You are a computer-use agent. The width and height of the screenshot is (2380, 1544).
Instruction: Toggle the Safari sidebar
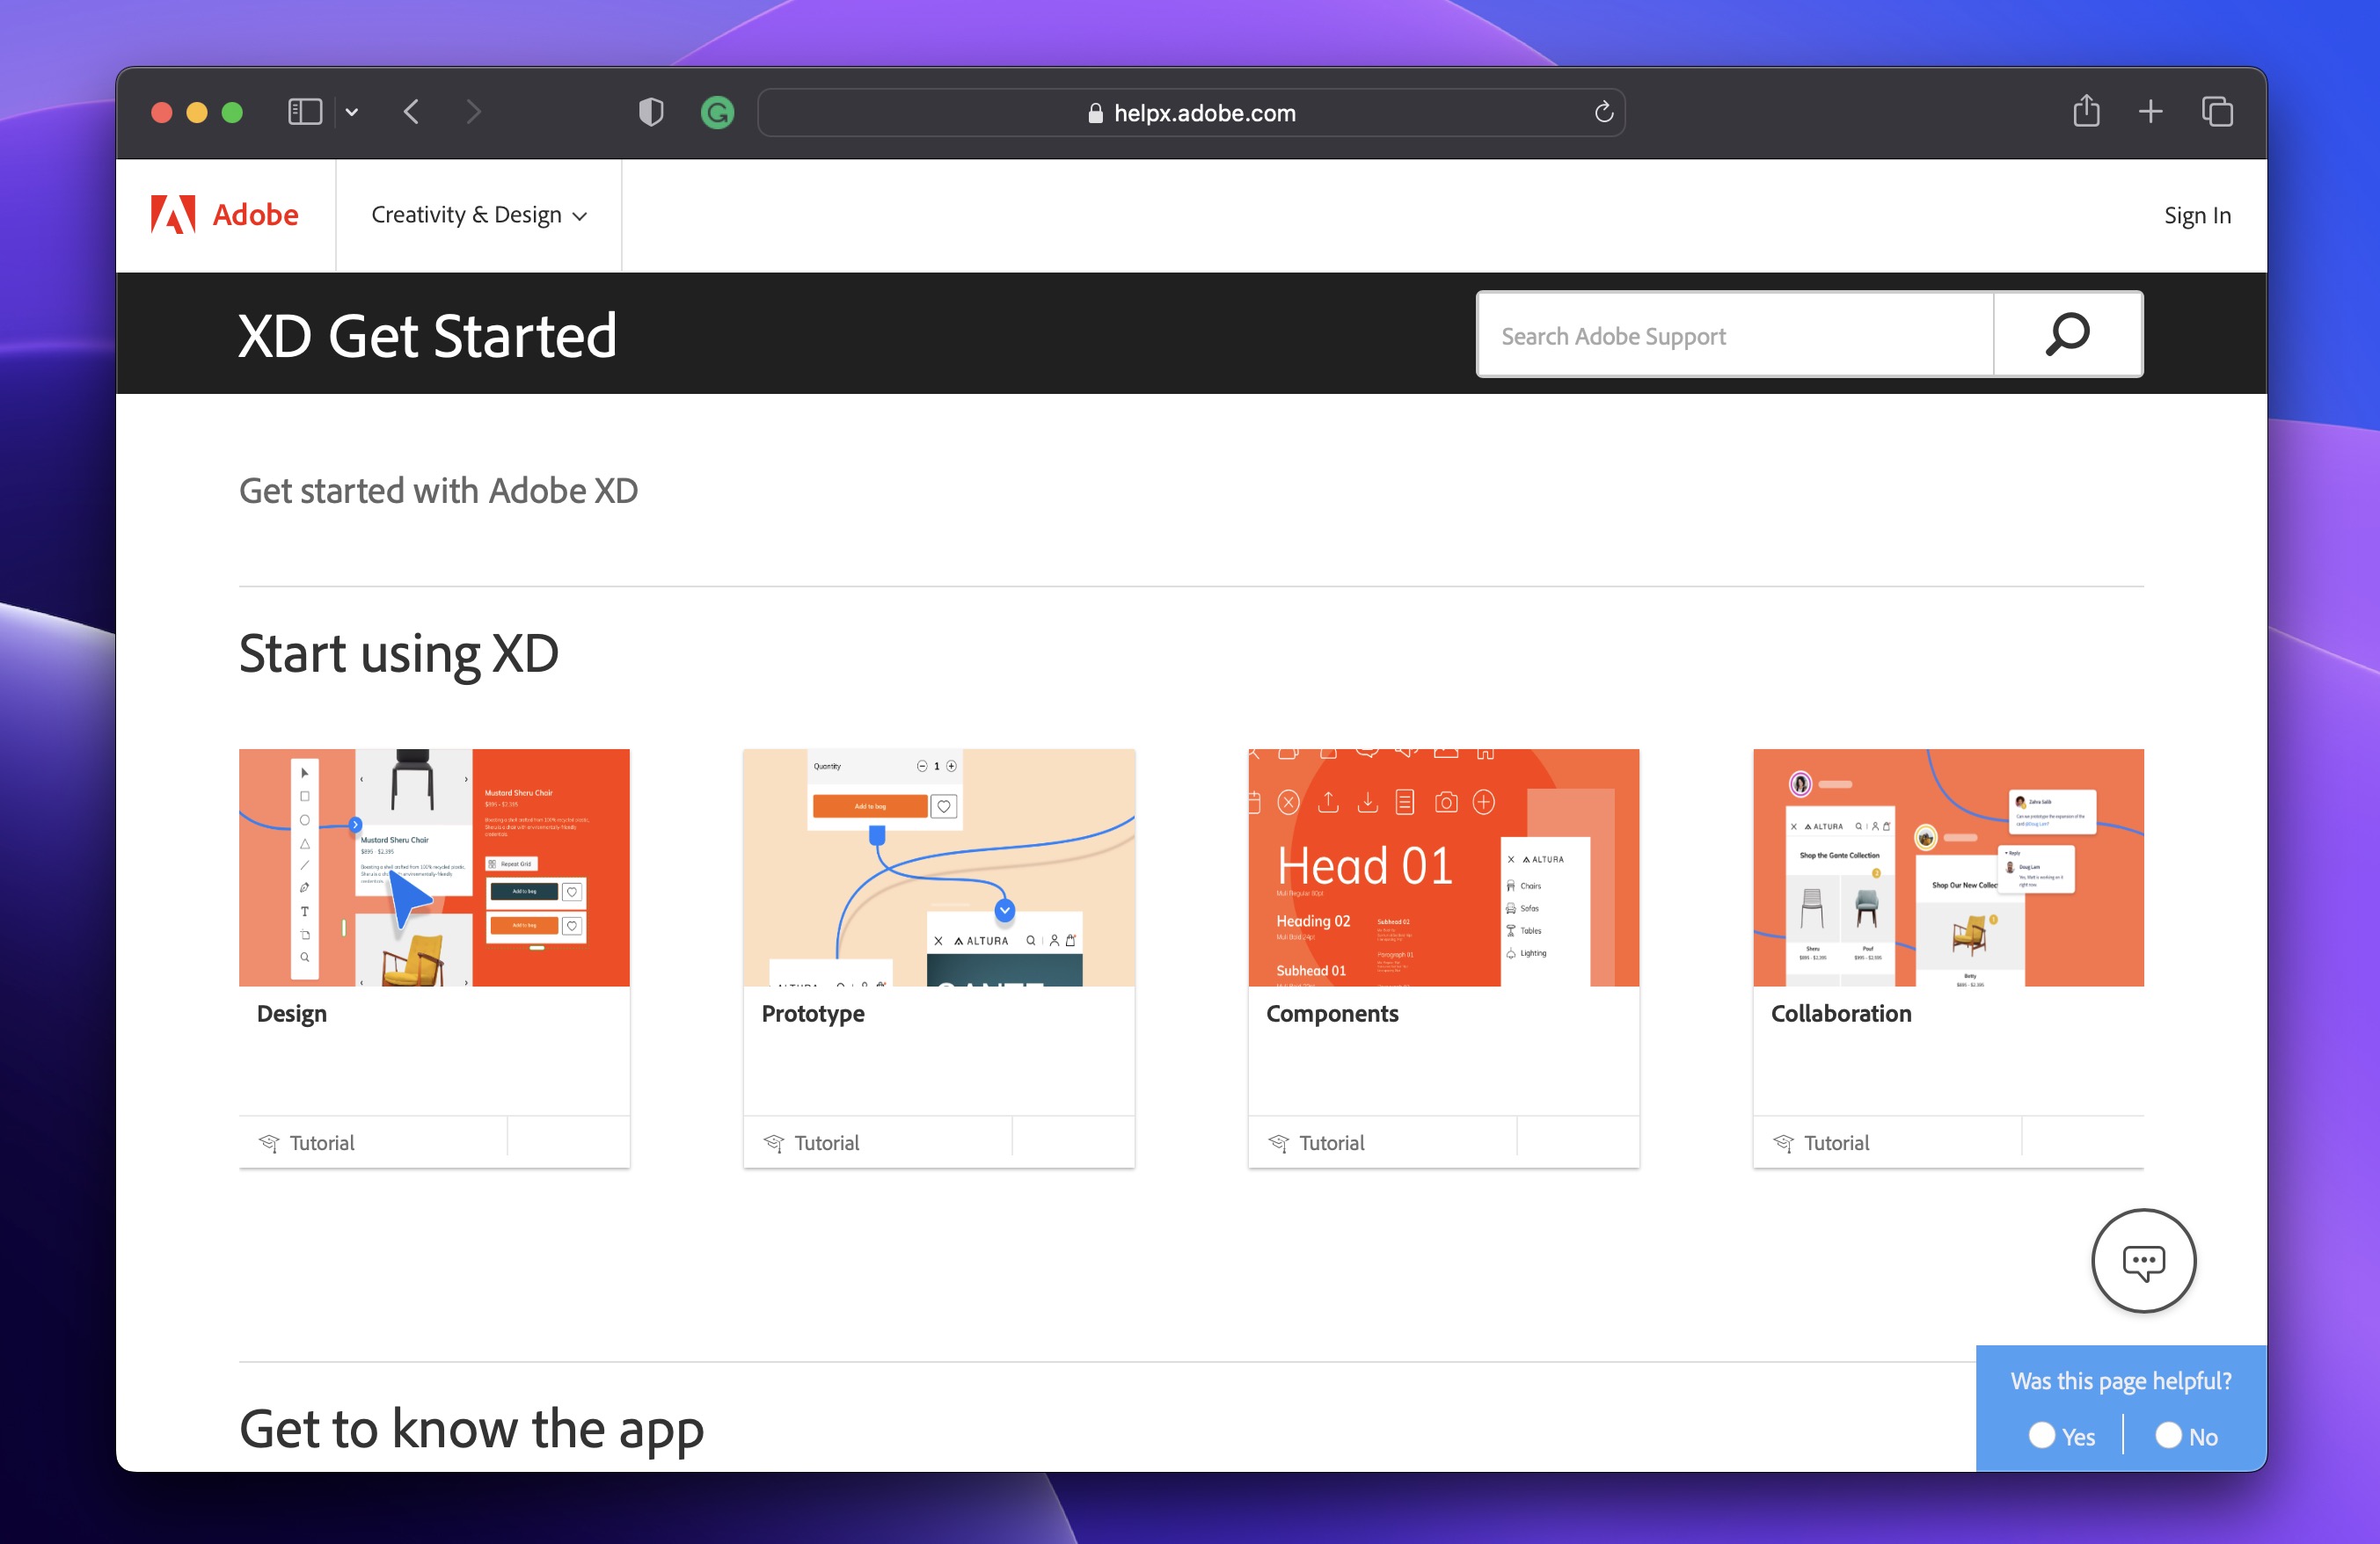[x=305, y=111]
